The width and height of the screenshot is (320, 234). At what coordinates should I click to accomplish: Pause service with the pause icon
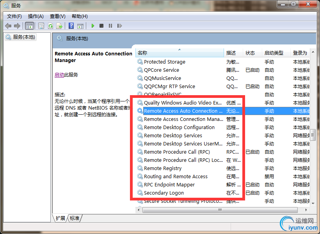[x=110, y=26]
